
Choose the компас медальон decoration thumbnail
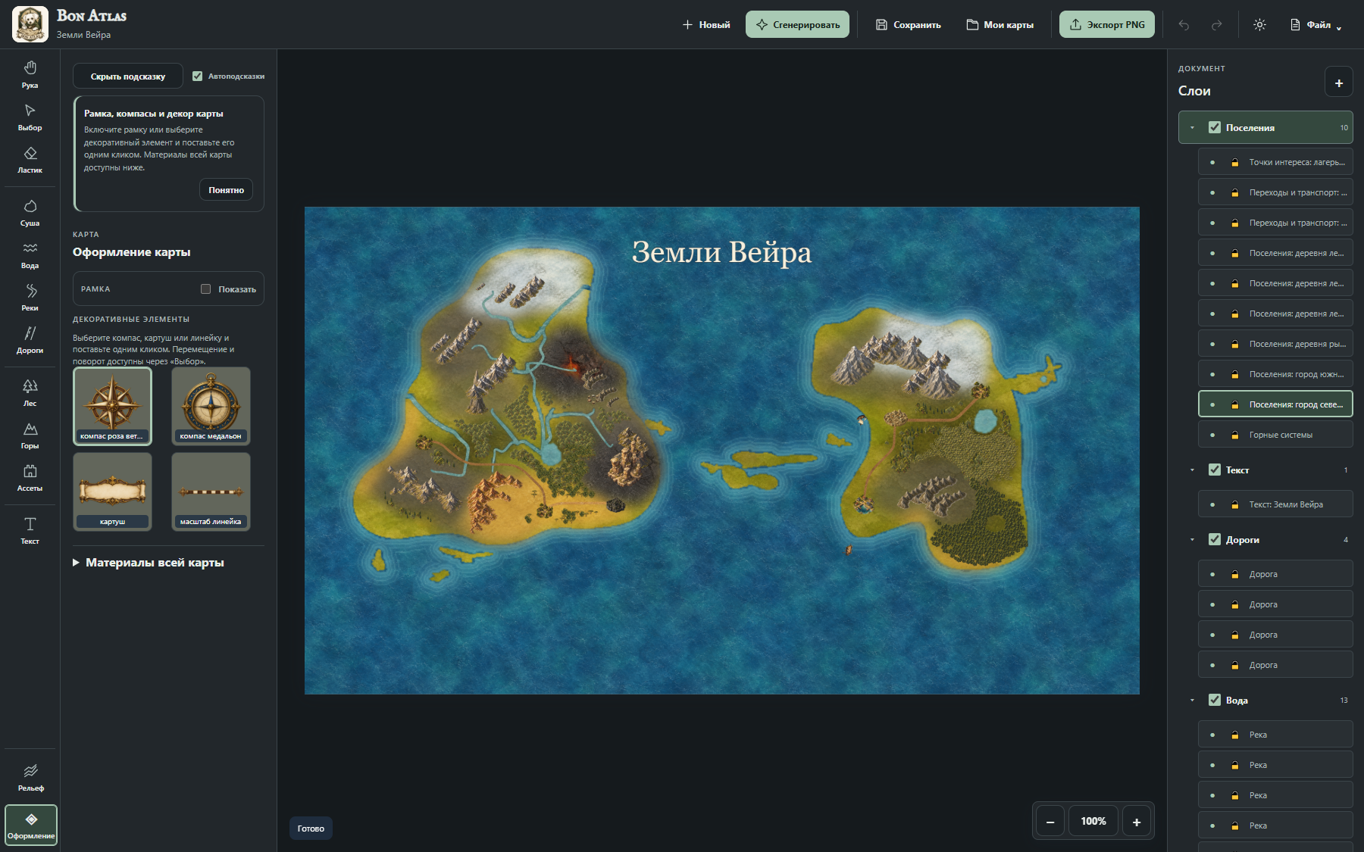pyautogui.click(x=211, y=405)
